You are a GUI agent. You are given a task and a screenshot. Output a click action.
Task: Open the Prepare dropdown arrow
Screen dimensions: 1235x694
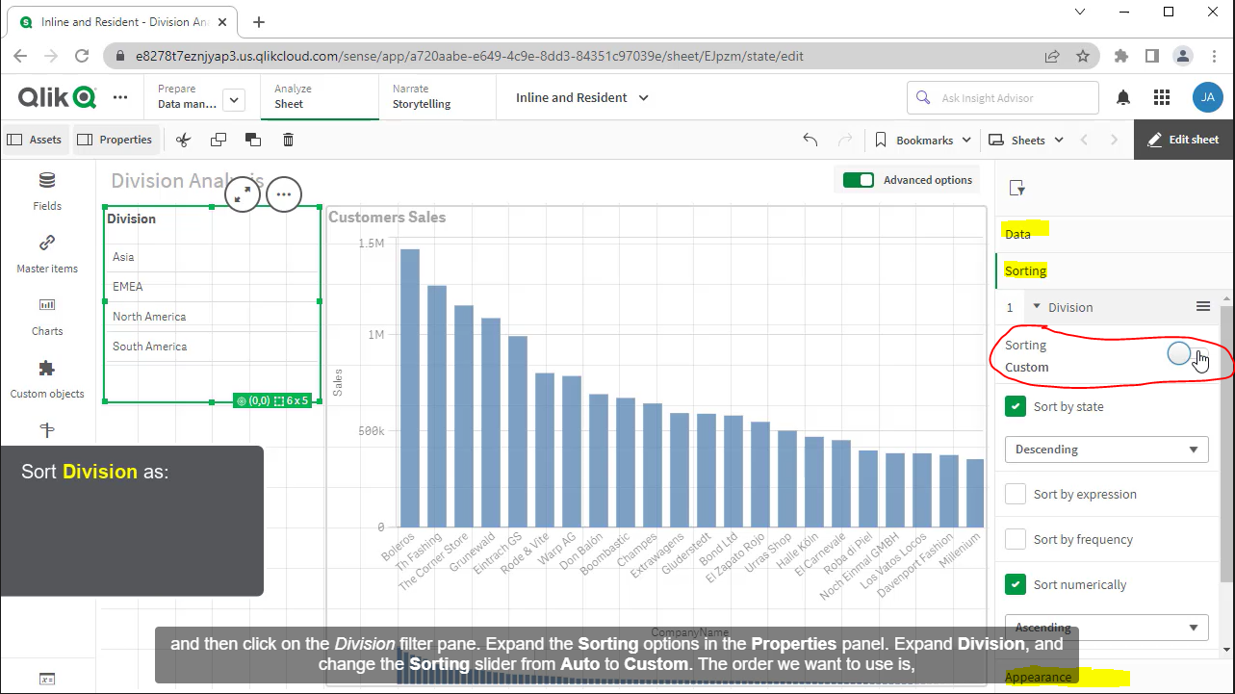click(234, 100)
